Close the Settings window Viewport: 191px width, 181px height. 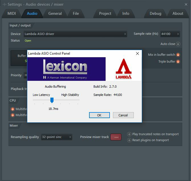(x=186, y=5)
